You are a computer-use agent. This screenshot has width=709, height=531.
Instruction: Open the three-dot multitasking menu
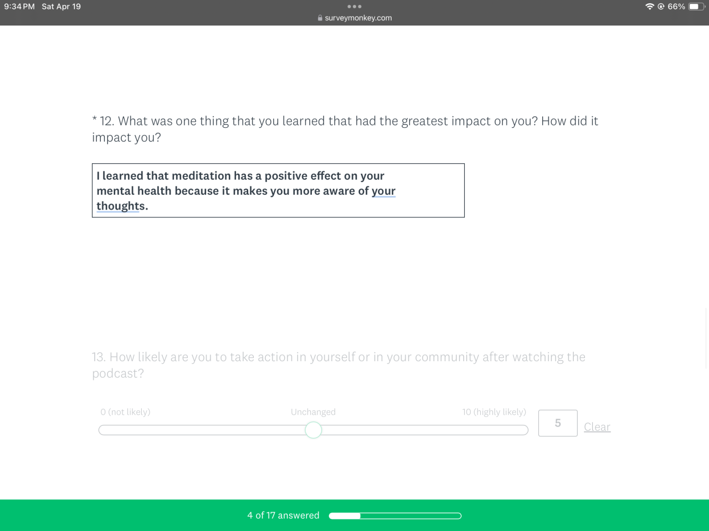tap(354, 7)
